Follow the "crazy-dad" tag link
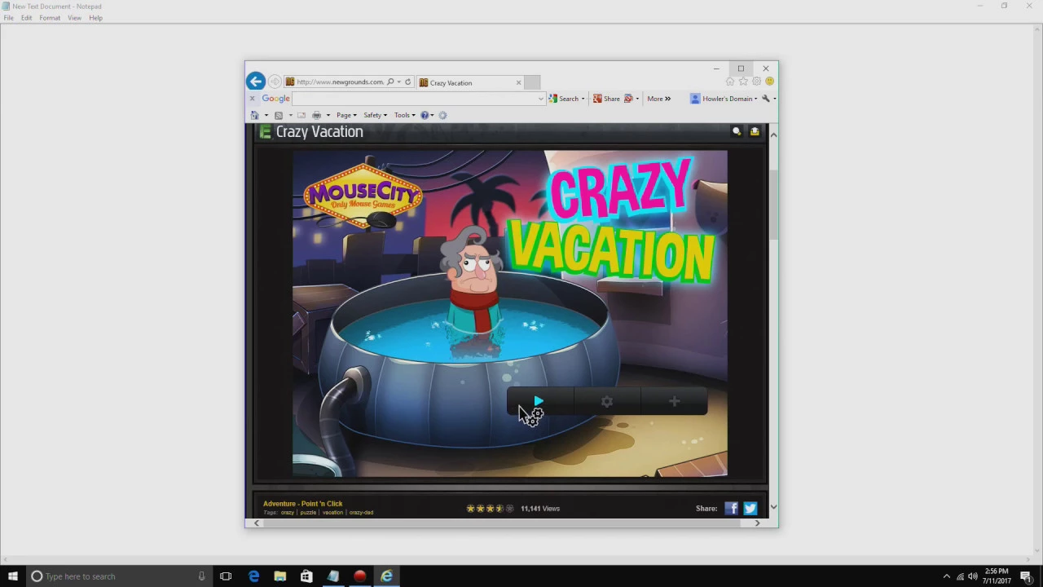The height and width of the screenshot is (587, 1043). click(x=361, y=513)
